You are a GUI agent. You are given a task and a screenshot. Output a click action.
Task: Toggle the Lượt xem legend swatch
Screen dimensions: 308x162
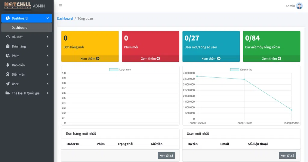point(114,70)
